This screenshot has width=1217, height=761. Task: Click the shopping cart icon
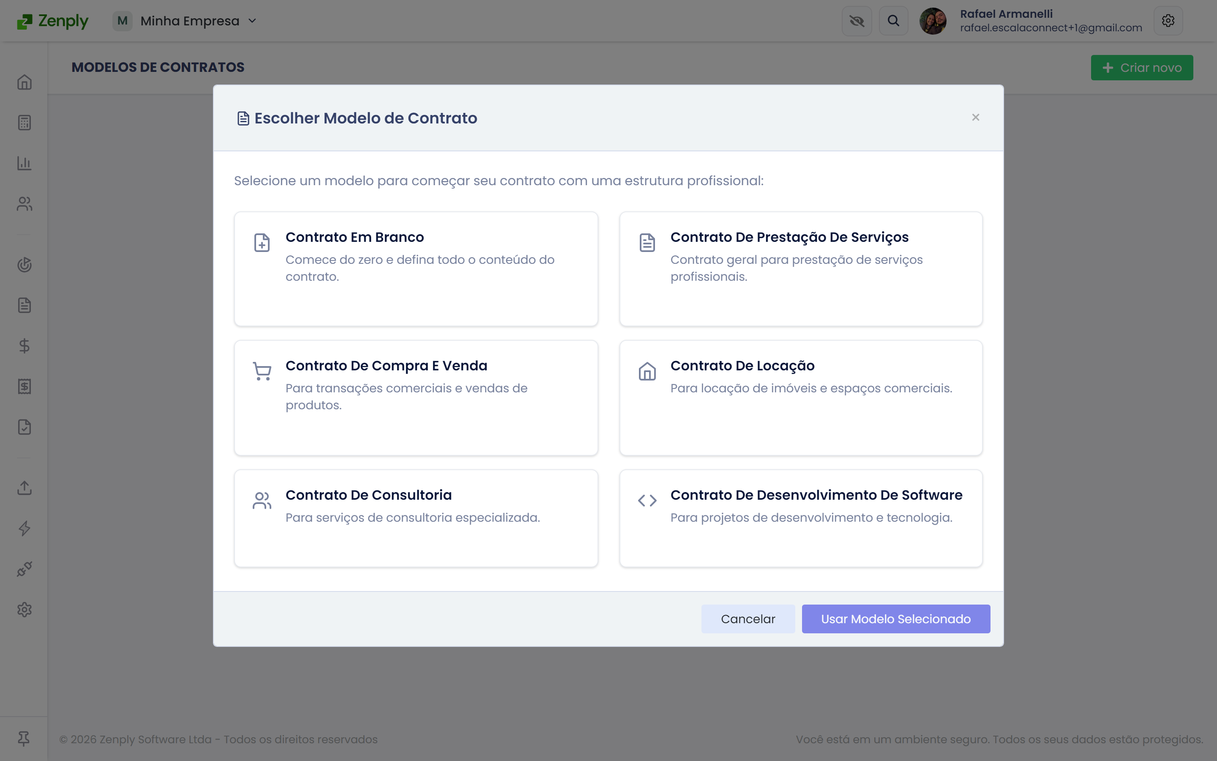click(x=262, y=371)
